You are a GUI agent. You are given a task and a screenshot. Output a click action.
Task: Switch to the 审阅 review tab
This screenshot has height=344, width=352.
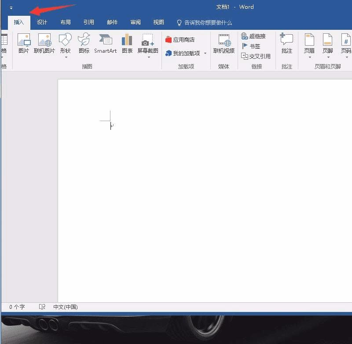click(136, 22)
